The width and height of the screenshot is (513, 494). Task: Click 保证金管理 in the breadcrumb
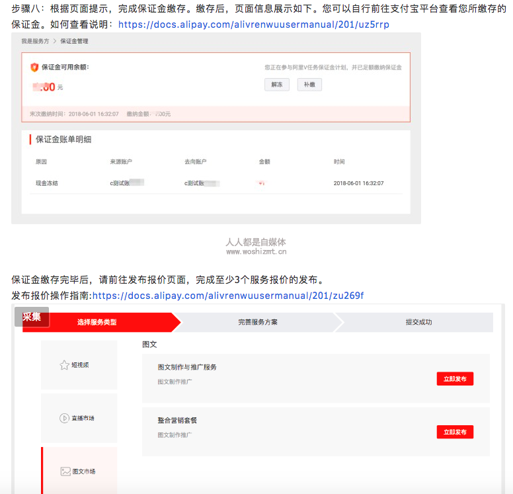click(74, 41)
